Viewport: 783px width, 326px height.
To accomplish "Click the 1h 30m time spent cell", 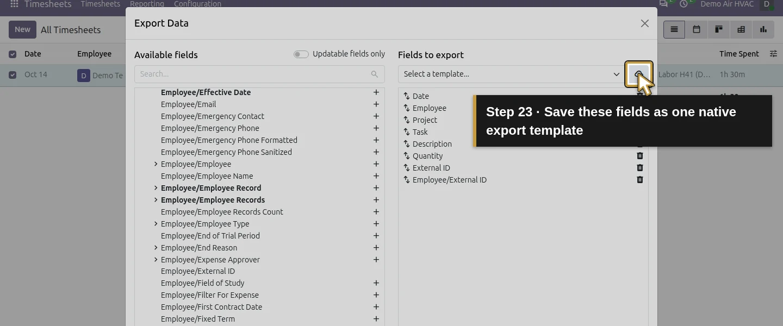I will coord(732,74).
